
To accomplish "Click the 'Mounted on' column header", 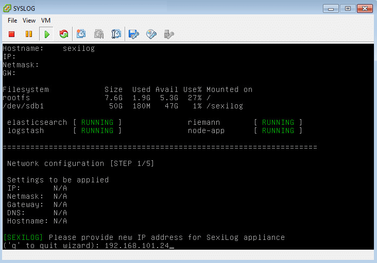I will pyautogui.click(x=229, y=89).
